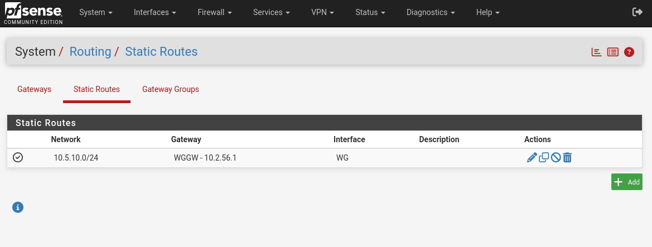Follow the Routing breadcrumb link

tap(90, 51)
